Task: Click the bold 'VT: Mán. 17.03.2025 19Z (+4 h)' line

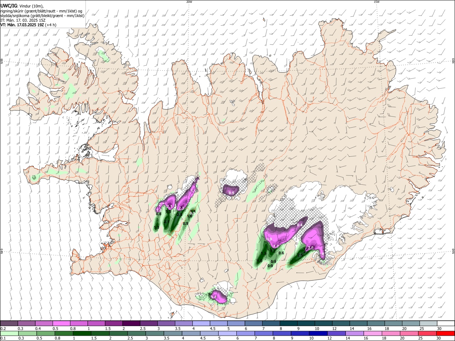Action: (x=28, y=25)
